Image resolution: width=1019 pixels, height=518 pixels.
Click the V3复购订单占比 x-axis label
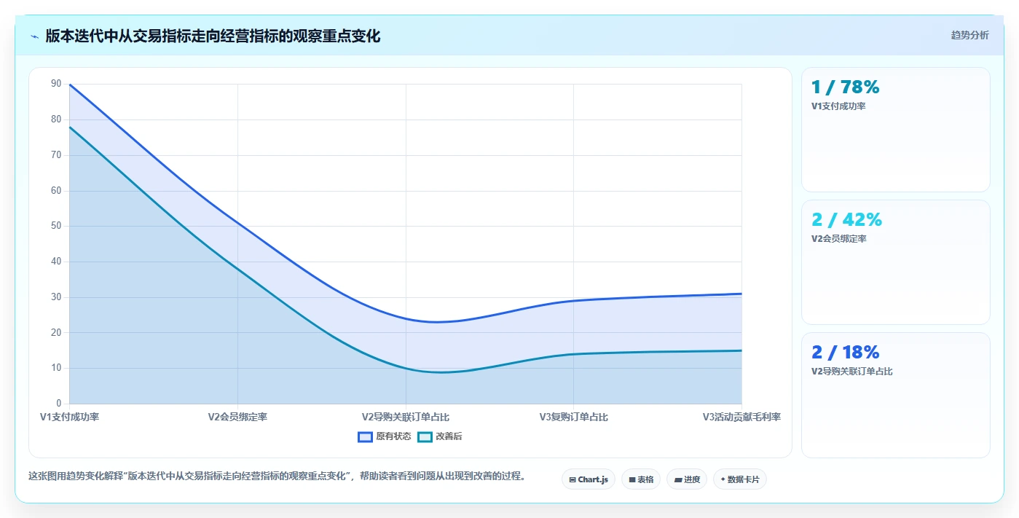[x=573, y=417]
